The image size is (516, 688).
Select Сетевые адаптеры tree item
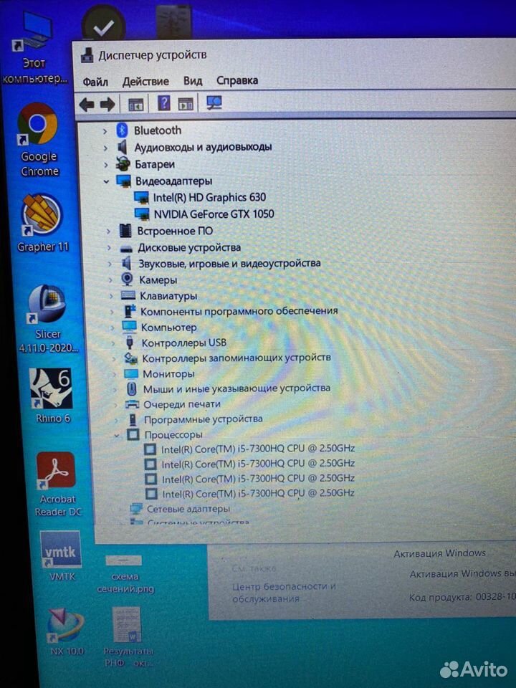coord(181,509)
